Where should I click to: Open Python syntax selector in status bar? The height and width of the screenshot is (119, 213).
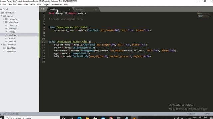(207, 114)
